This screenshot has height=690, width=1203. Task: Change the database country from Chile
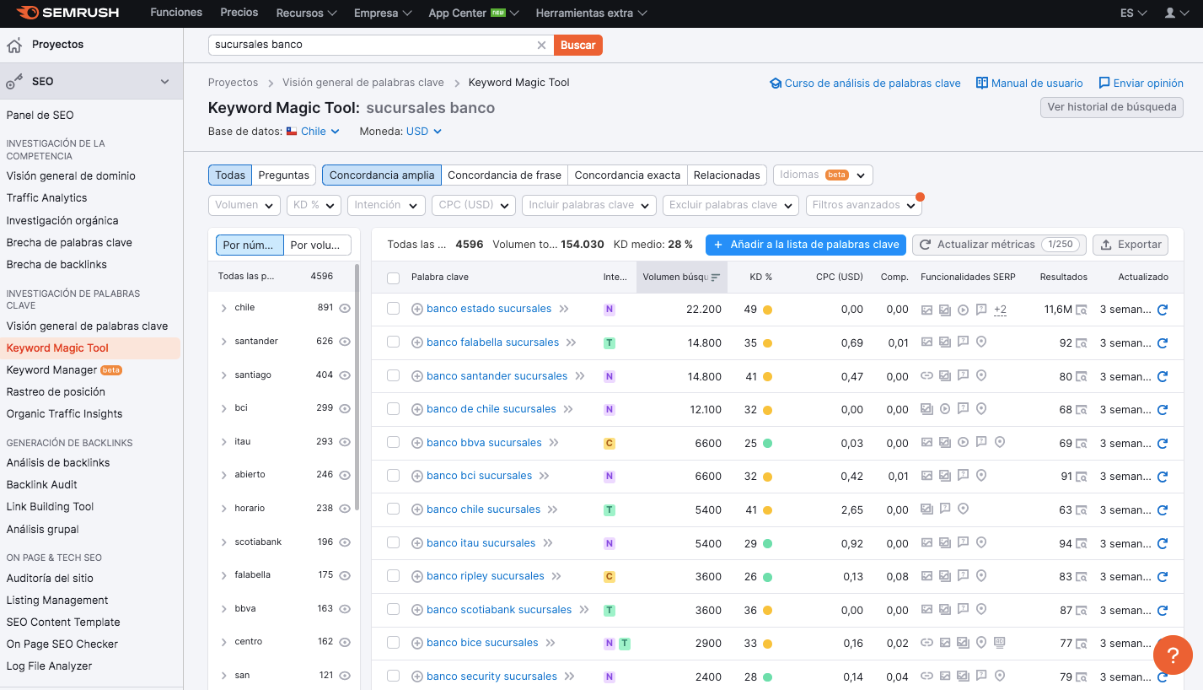313,132
